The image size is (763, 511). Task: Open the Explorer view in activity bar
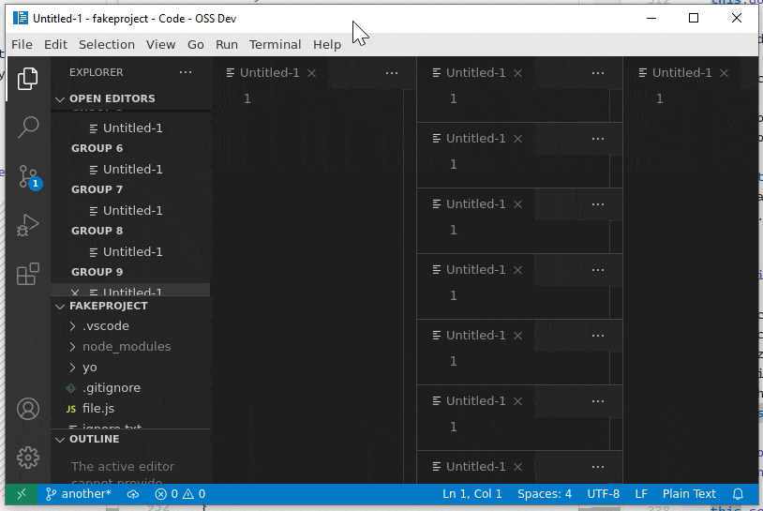click(28, 79)
